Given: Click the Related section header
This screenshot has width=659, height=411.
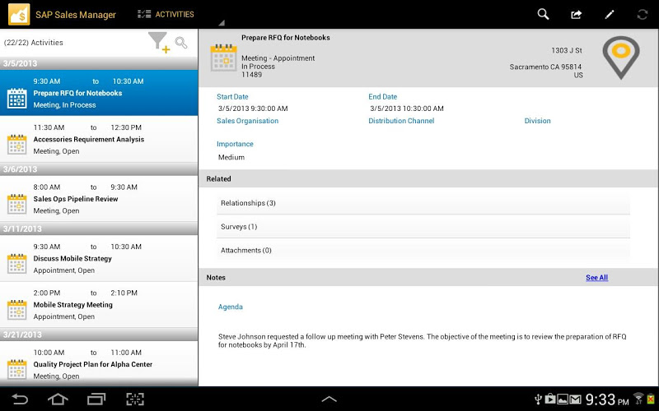Looking at the screenshot, I should pyautogui.click(x=428, y=178).
